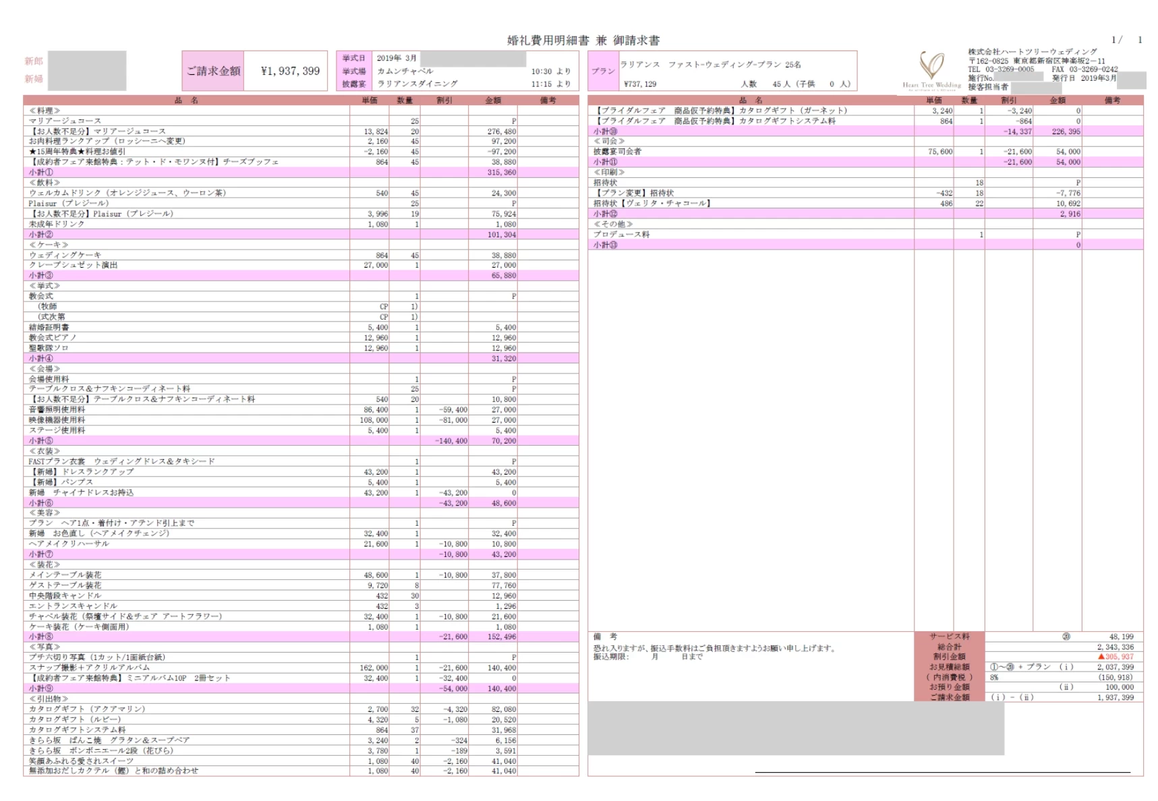
Task: Select the 無添加おだしカクテル item
Action: tap(113, 771)
